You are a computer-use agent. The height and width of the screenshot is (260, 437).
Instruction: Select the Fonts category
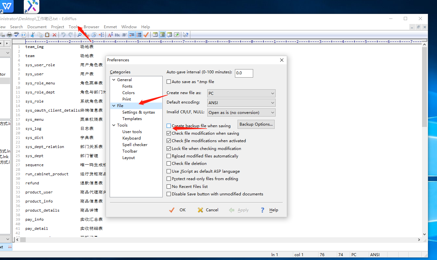(127, 86)
